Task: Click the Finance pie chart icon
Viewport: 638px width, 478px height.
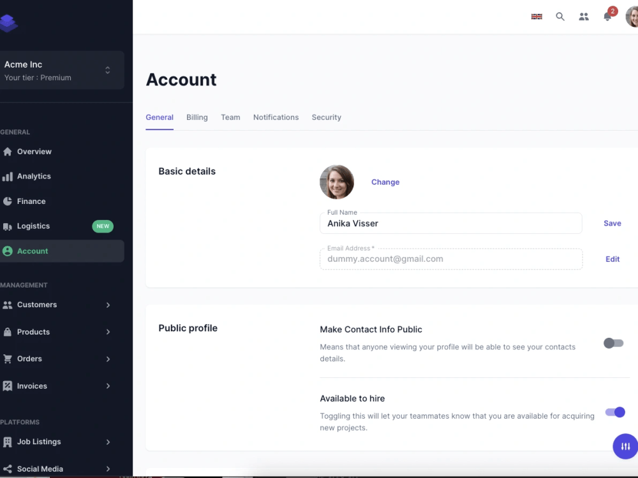Action: (7, 201)
